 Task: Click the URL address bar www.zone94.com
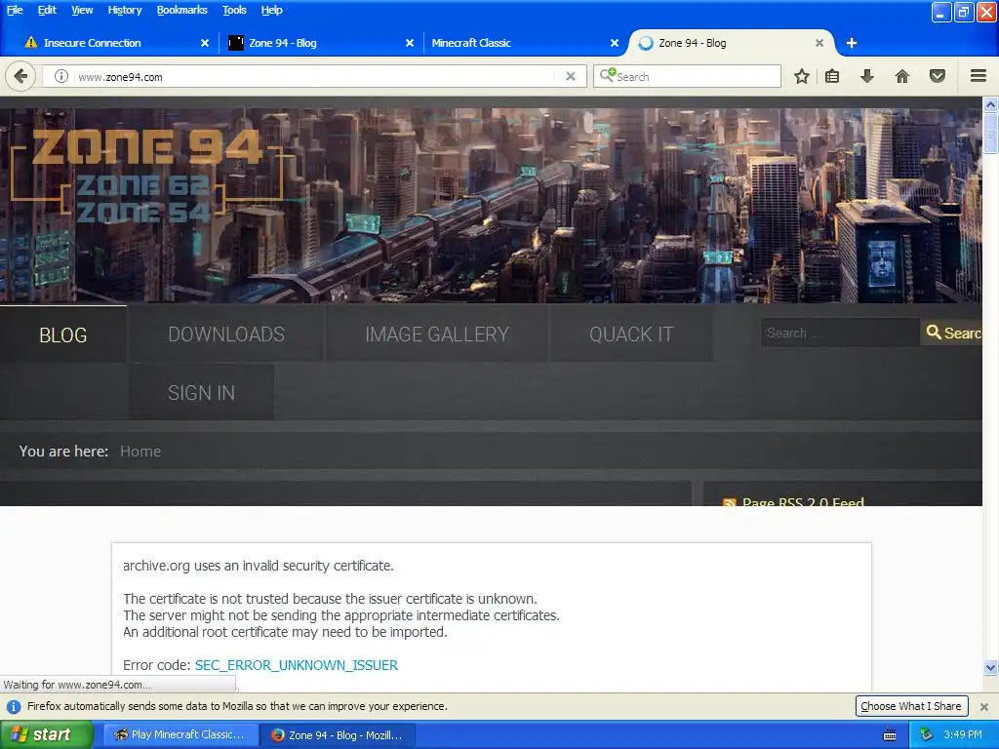(315, 76)
